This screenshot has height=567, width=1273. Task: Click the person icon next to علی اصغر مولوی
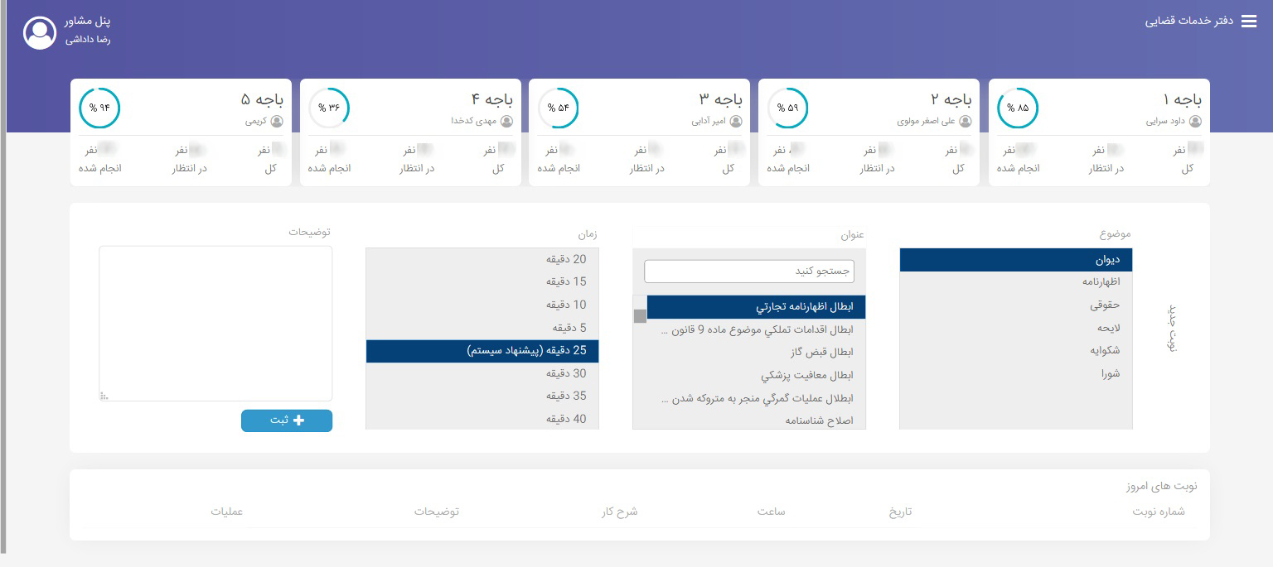(966, 121)
